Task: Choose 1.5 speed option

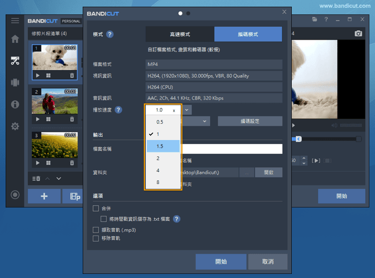Action: [163, 146]
